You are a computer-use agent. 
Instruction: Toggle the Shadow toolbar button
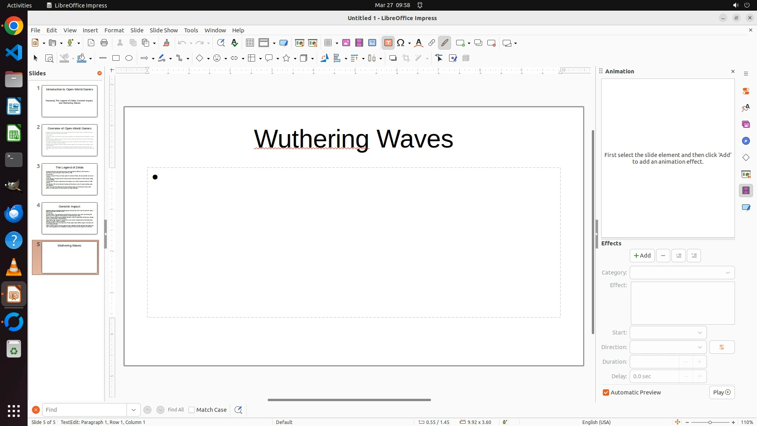click(x=393, y=58)
